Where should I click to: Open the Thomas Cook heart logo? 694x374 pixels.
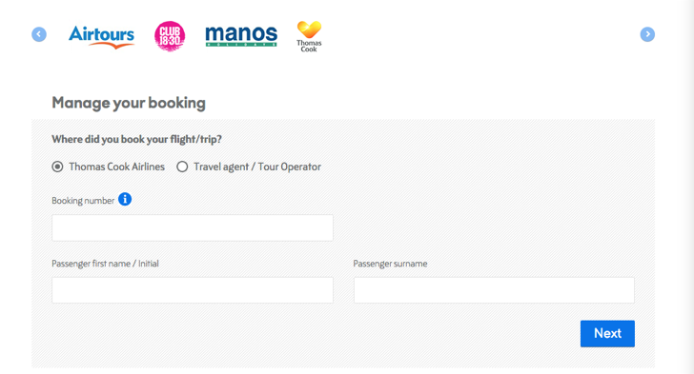click(x=309, y=36)
